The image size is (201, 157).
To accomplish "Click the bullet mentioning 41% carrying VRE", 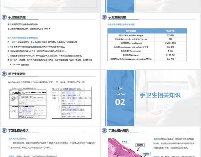I will coord(44,42).
